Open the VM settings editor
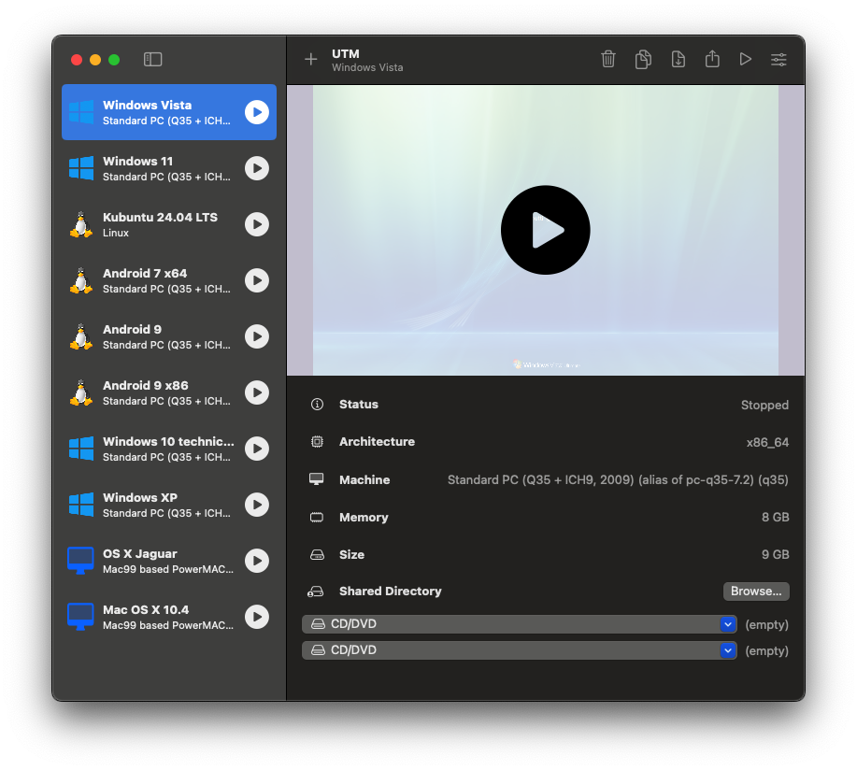Image resolution: width=857 pixels, height=770 pixels. [778, 59]
